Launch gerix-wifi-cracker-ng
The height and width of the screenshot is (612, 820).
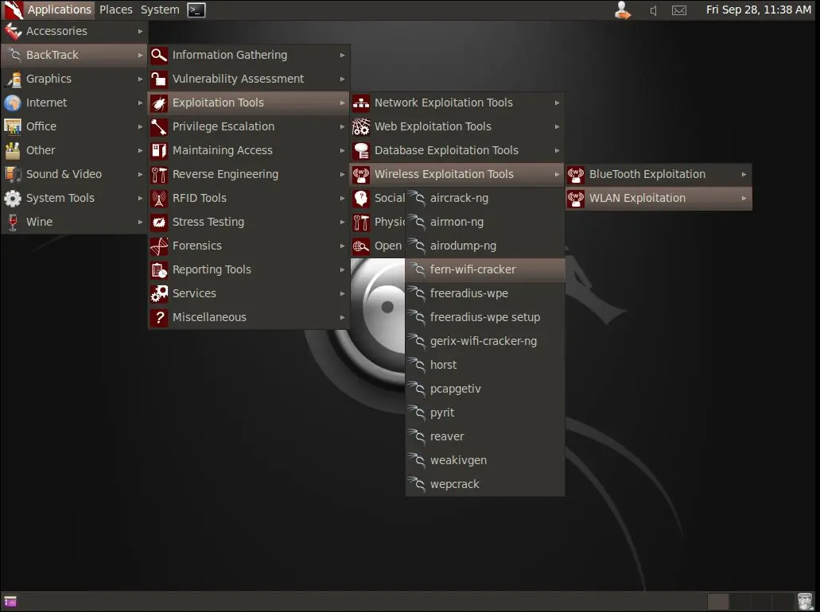pyautogui.click(x=485, y=341)
